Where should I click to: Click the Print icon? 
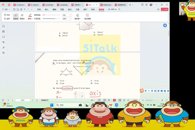[21, 9]
